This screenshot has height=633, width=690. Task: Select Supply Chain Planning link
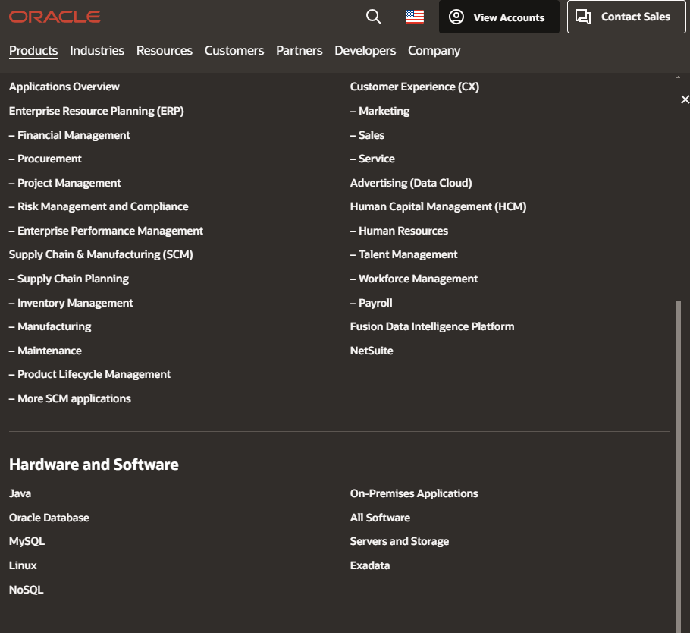coord(69,279)
